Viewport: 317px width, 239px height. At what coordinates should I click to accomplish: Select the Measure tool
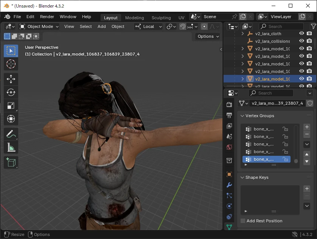11,147
